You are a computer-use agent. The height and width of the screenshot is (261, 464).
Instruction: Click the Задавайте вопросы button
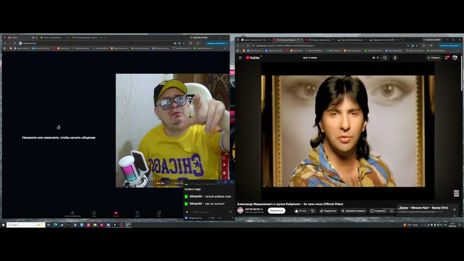353,211
